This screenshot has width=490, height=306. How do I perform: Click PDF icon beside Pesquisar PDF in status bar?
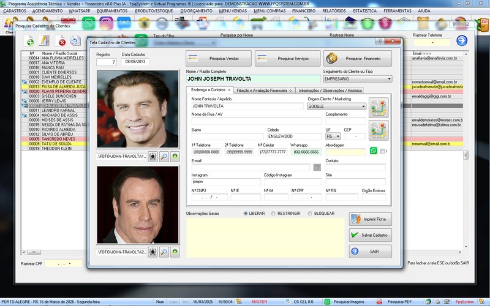[x=379, y=302]
